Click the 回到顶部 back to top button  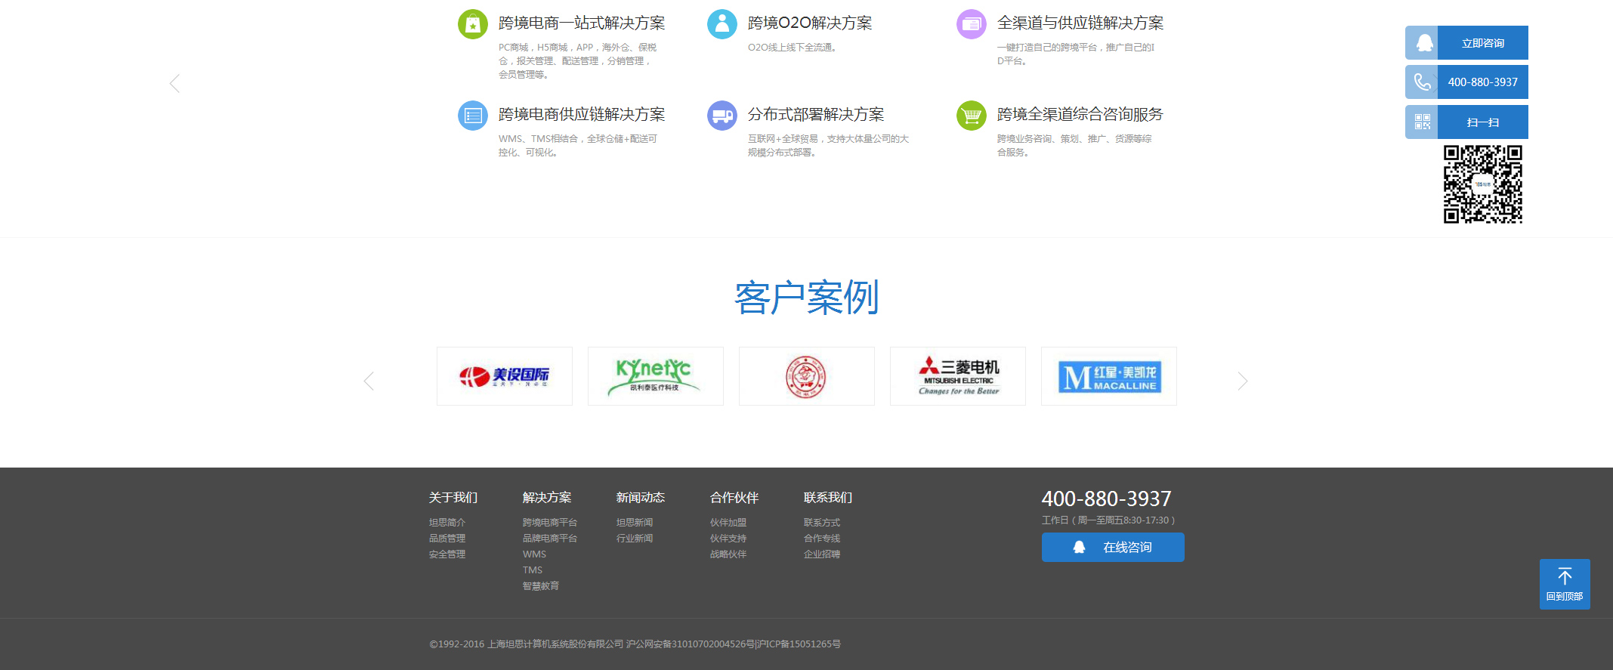click(1564, 584)
